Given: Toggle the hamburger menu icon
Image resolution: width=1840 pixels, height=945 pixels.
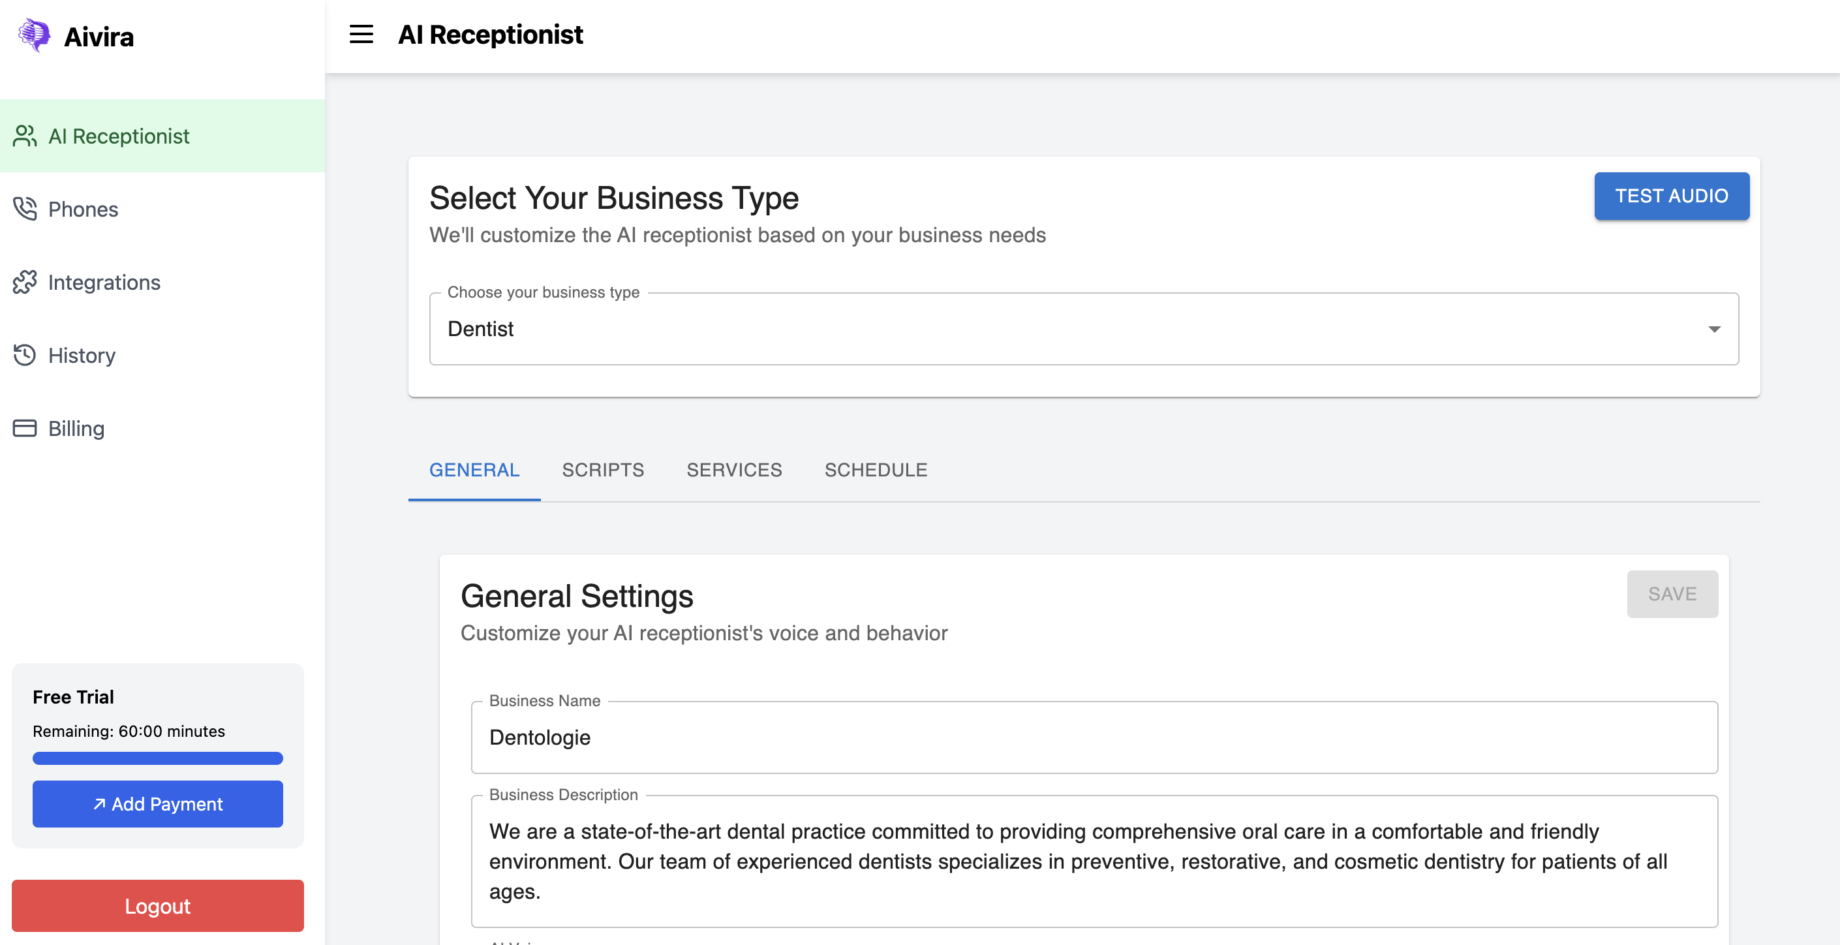Looking at the screenshot, I should pyautogui.click(x=361, y=35).
